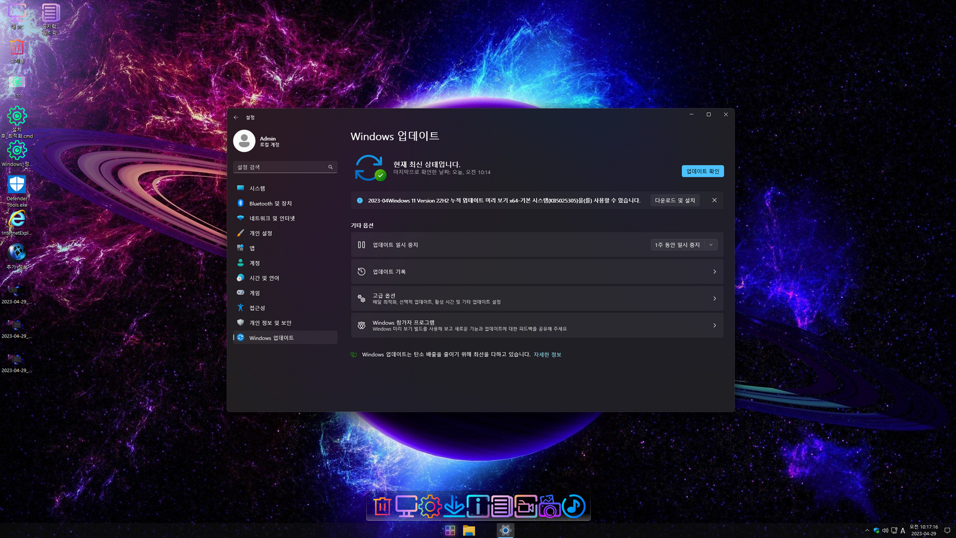Viewport: 956px width, 538px height.
Task: Click the network tray icon
Action: point(894,531)
